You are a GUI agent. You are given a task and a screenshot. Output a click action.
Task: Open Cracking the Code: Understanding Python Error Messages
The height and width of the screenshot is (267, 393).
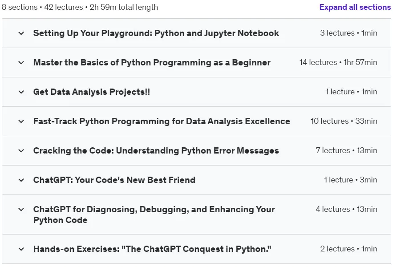click(x=156, y=150)
